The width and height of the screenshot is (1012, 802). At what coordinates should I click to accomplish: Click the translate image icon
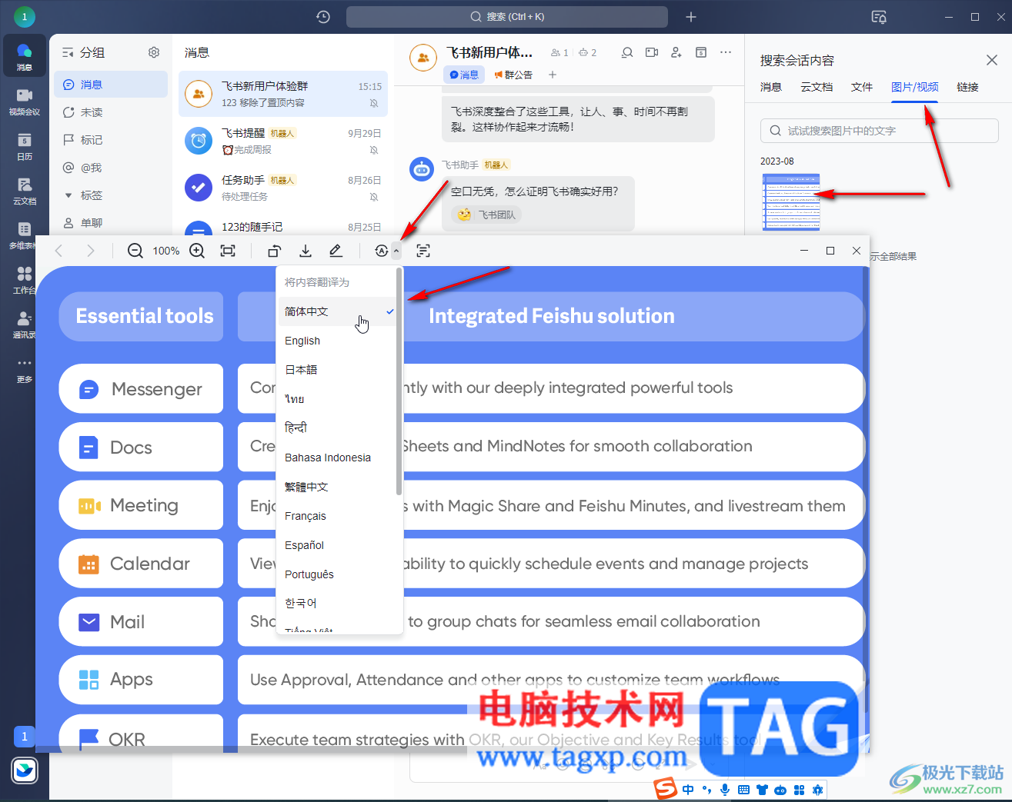point(381,251)
